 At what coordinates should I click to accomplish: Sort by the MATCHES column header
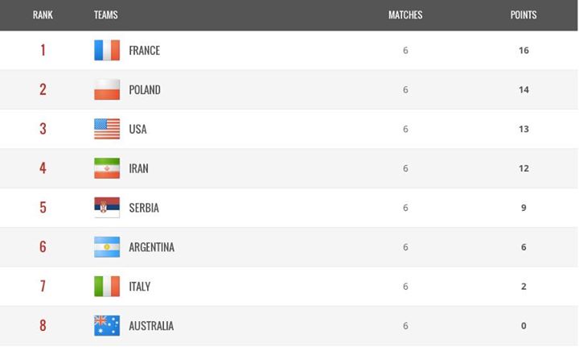(405, 14)
